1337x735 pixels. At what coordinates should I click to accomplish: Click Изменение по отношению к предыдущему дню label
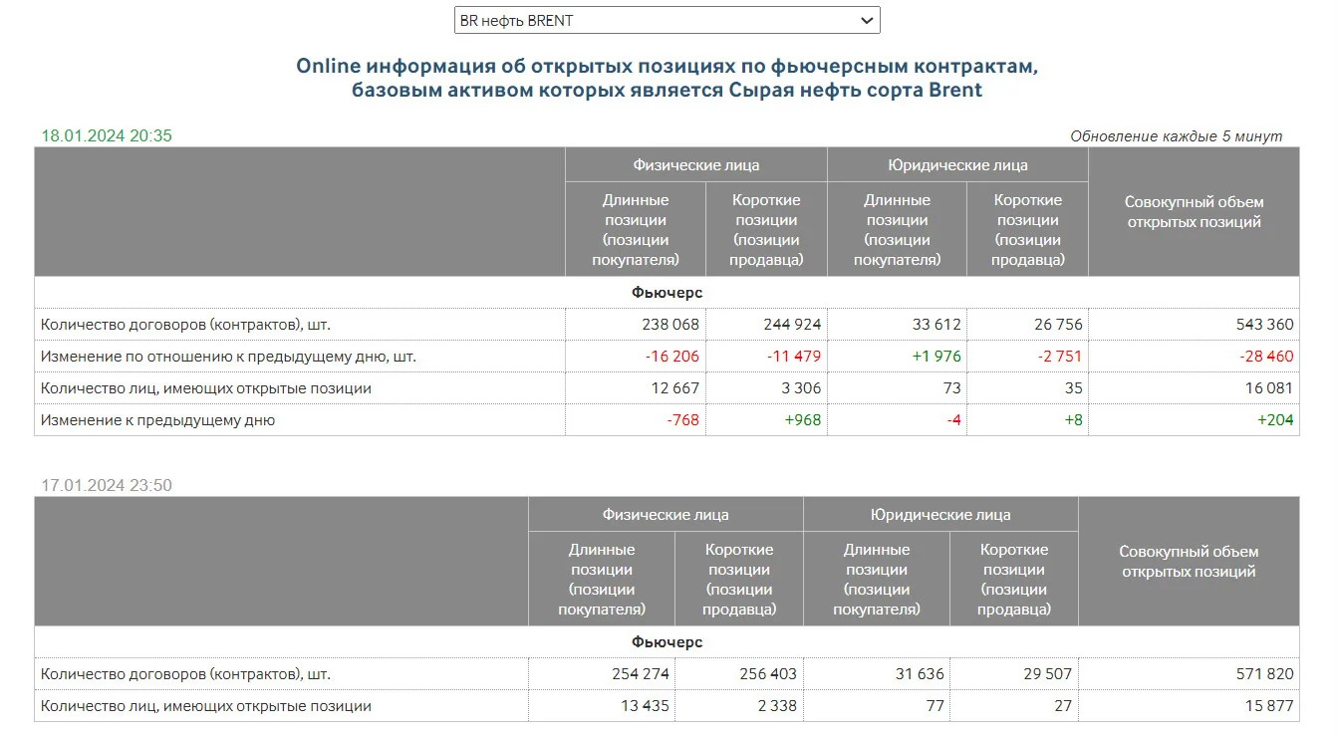(x=228, y=357)
